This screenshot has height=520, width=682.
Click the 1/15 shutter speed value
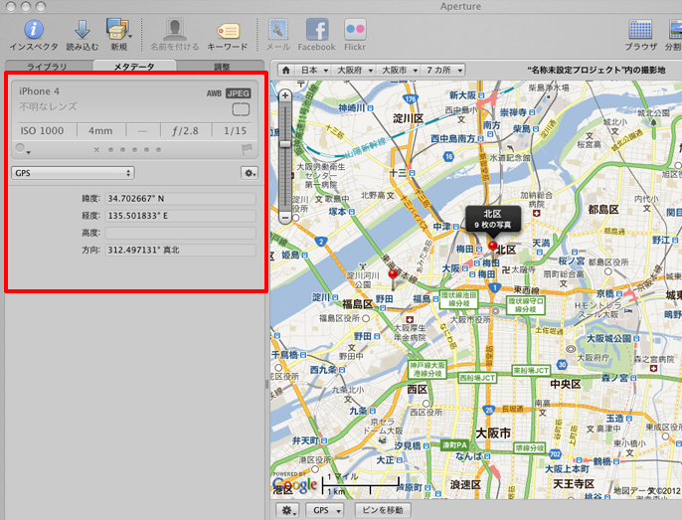click(236, 131)
